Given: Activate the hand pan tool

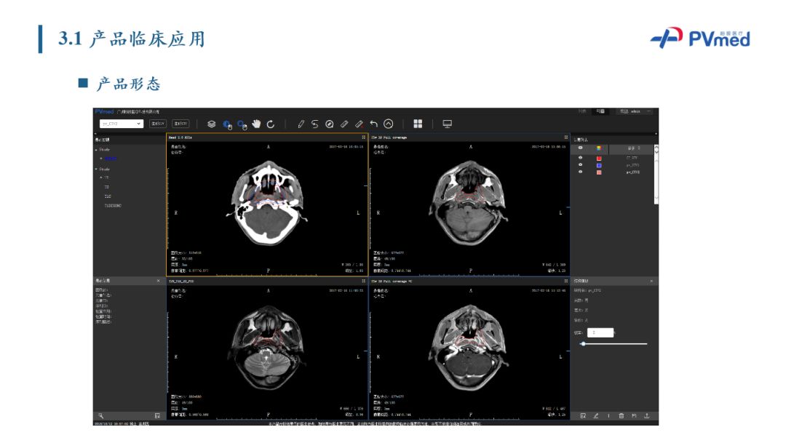Looking at the screenshot, I should 257,124.
